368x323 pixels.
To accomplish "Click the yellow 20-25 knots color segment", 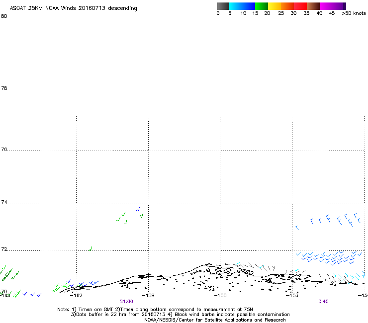I will point(275,6).
